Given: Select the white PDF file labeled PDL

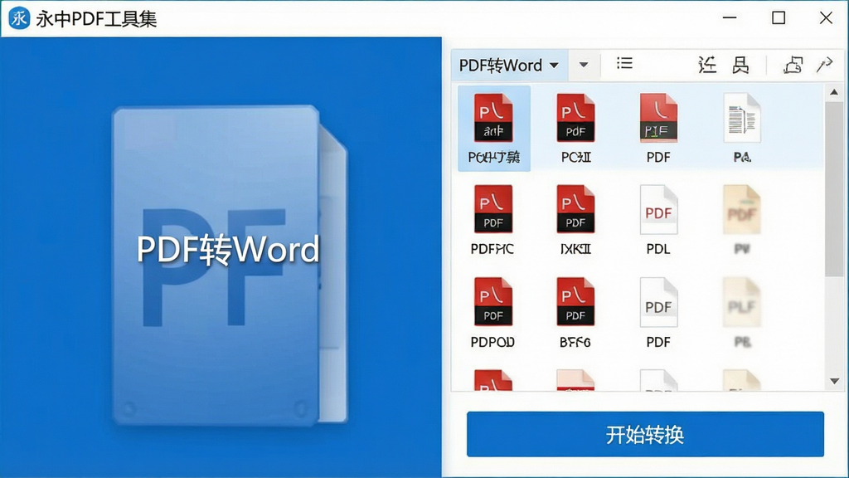Looking at the screenshot, I should tap(658, 220).
